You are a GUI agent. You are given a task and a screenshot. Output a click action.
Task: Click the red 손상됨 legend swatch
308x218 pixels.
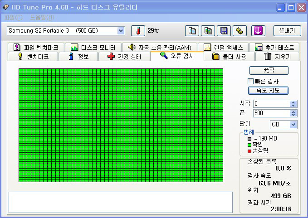(x=249, y=151)
